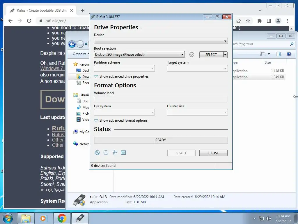Open Chrome three-dot menu

pos(288,21)
